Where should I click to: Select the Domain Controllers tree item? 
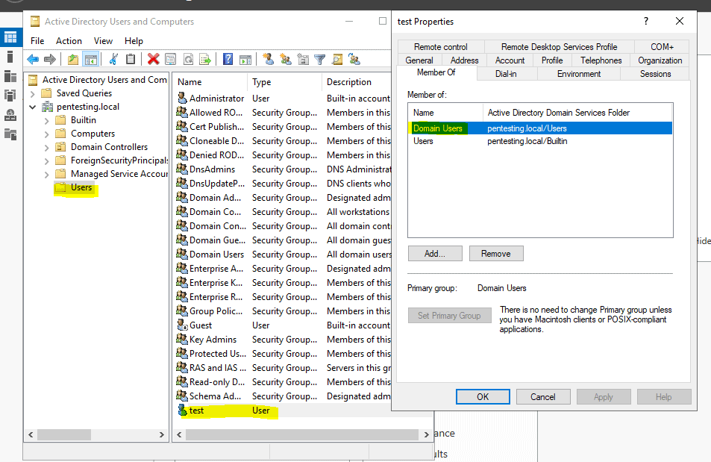109,147
